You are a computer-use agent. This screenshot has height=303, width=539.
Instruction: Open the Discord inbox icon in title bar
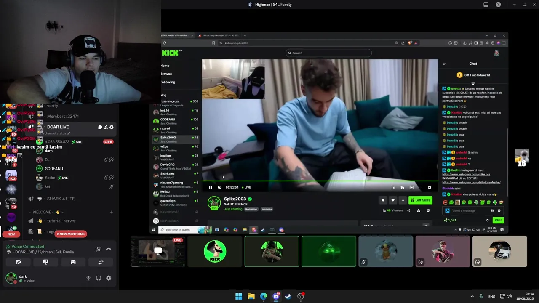point(486,5)
